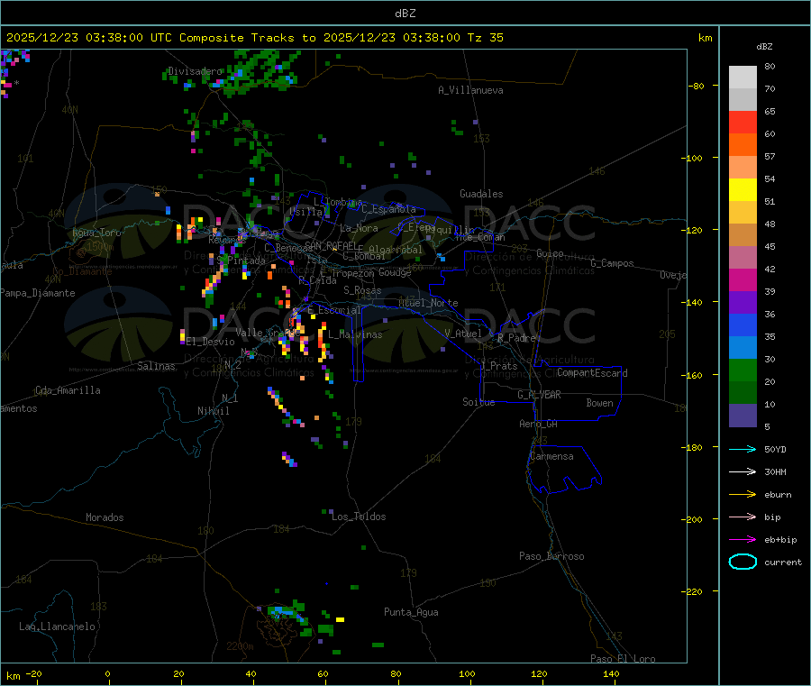This screenshot has height=686, width=811.
Task: Click the Morados map label
Action: pos(105,517)
